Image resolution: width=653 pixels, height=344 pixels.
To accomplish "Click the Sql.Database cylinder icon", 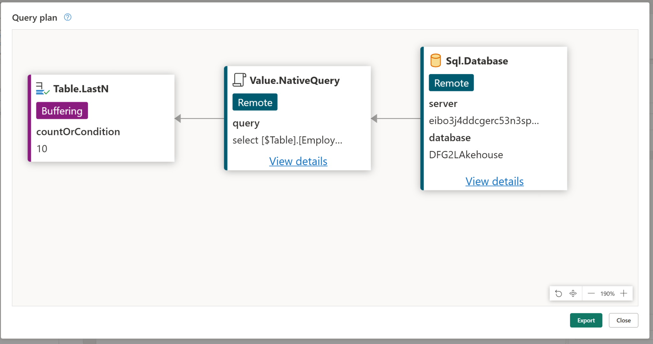I will pos(435,61).
